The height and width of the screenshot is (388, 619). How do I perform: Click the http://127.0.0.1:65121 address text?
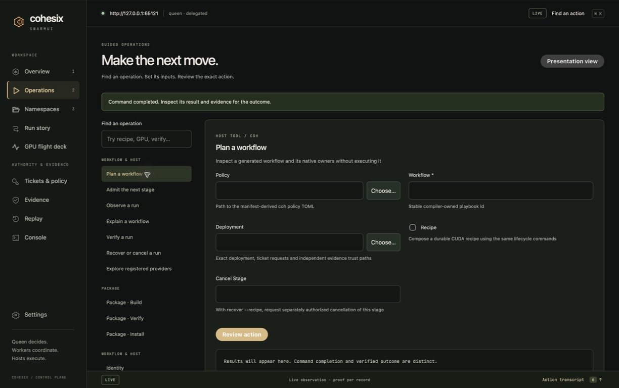pyautogui.click(x=134, y=13)
